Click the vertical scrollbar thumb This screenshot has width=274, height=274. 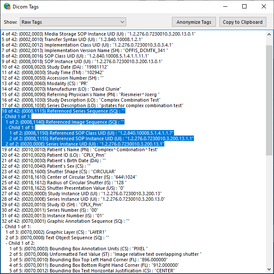coord(269,100)
